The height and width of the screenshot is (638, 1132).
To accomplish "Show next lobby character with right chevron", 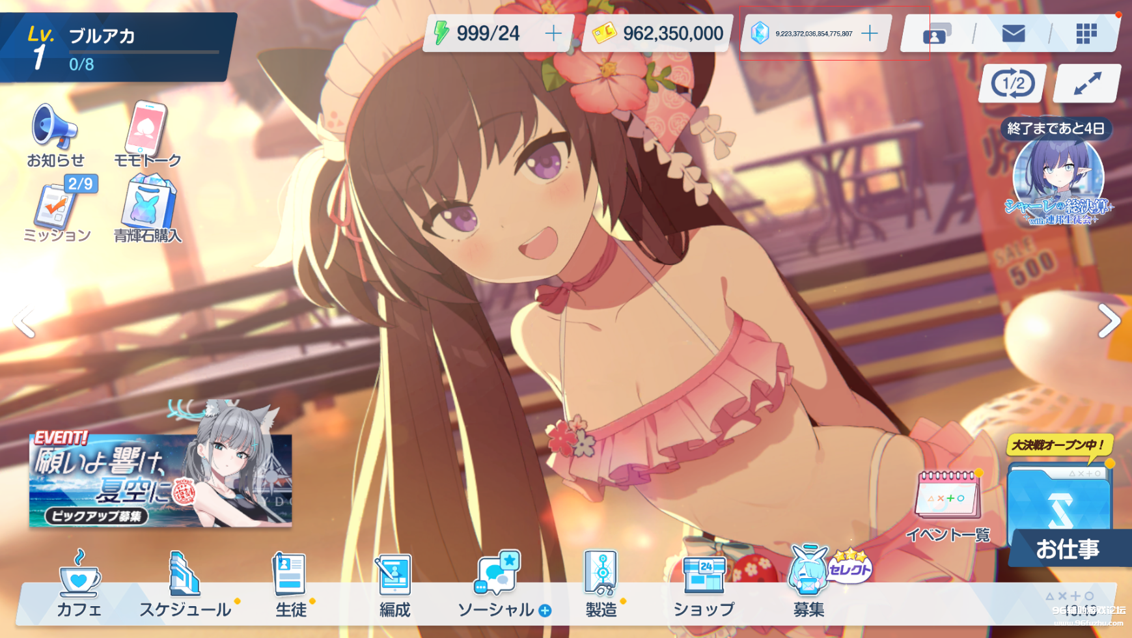I will [x=1109, y=321].
